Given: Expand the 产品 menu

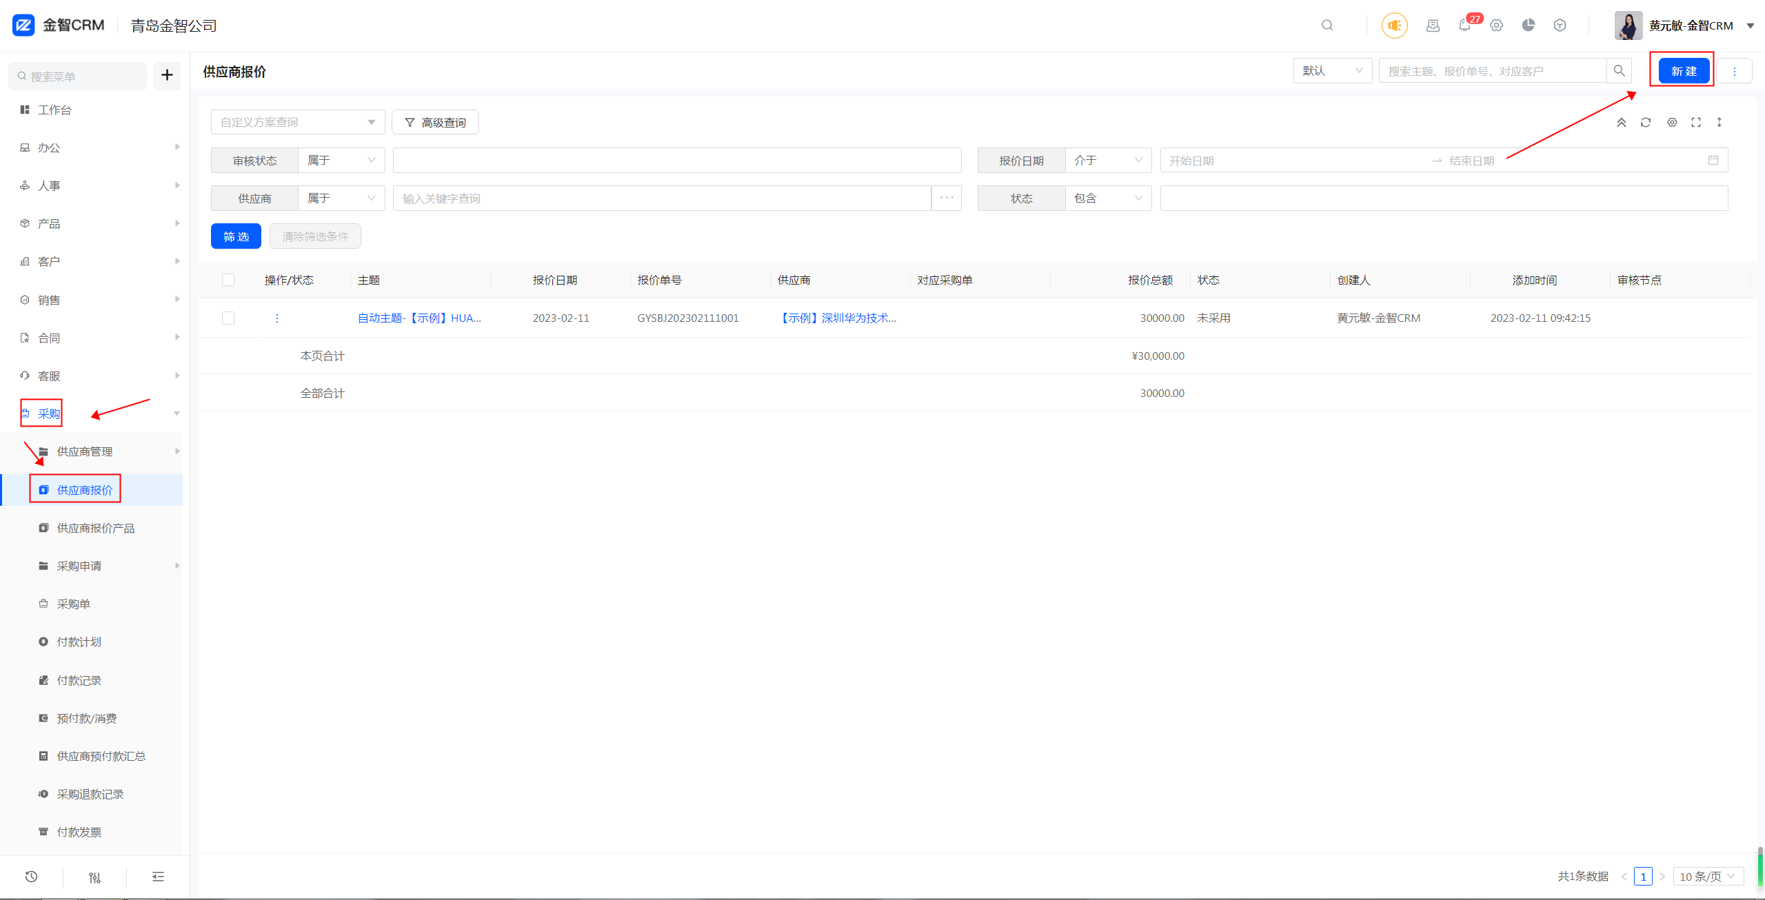Looking at the screenshot, I should point(92,223).
